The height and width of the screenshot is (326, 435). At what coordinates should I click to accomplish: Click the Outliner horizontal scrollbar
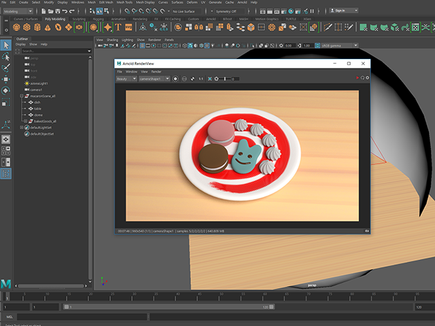(51, 286)
